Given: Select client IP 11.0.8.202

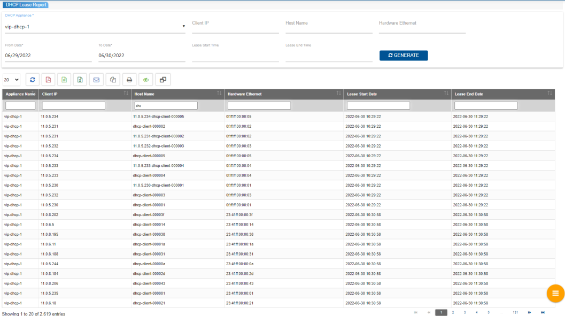Looking at the screenshot, I should [49, 215].
